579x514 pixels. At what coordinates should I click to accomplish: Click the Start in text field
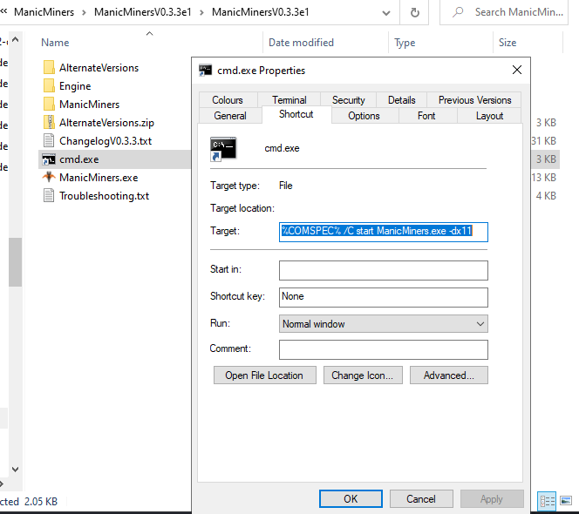(384, 270)
